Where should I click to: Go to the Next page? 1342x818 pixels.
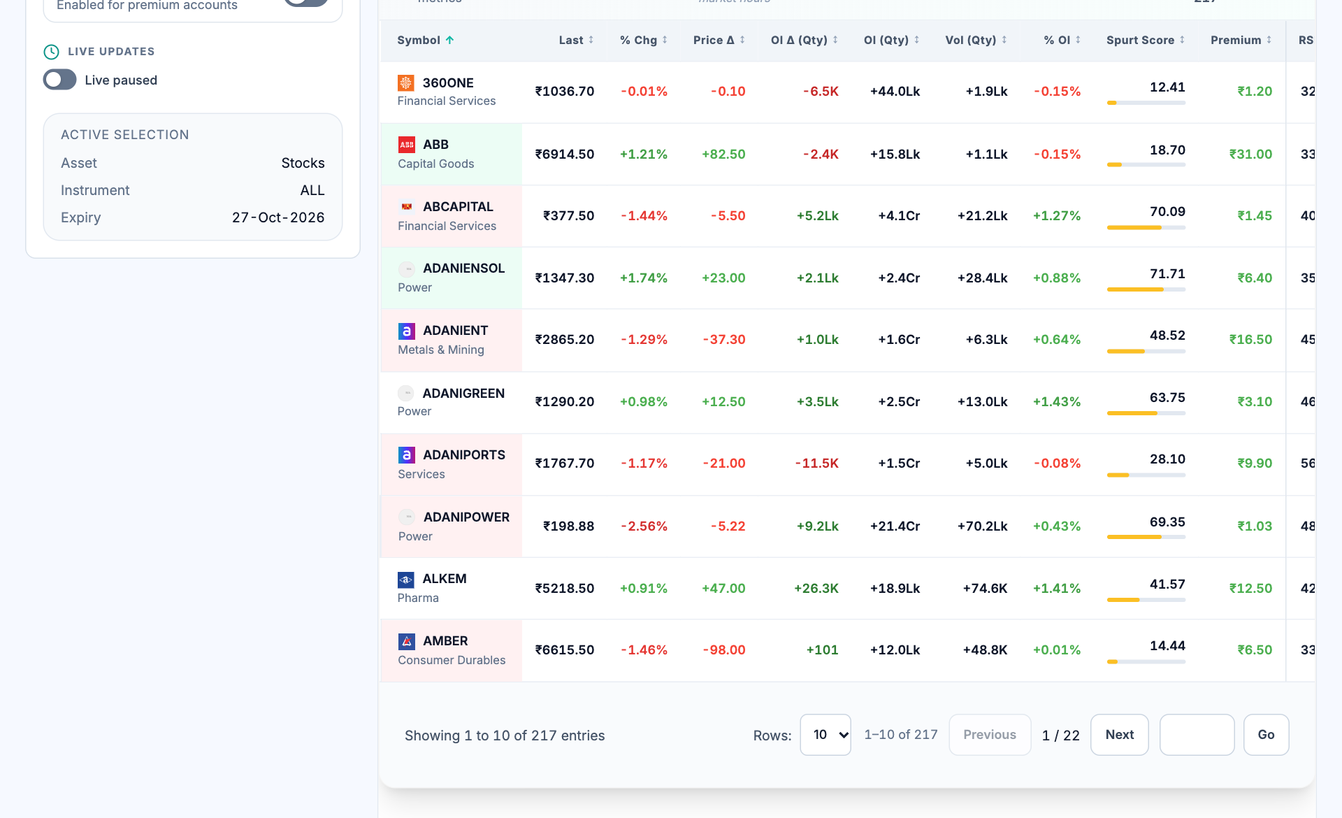point(1120,735)
